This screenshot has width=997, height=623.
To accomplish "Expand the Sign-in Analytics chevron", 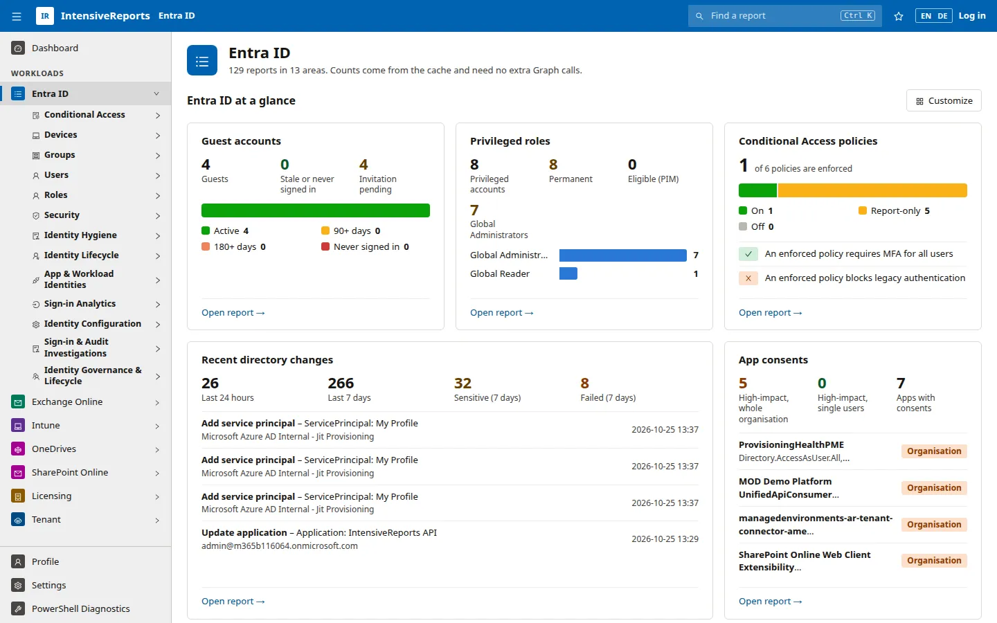I will click(158, 305).
